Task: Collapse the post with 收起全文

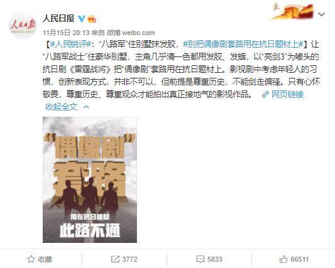Action: click(61, 107)
